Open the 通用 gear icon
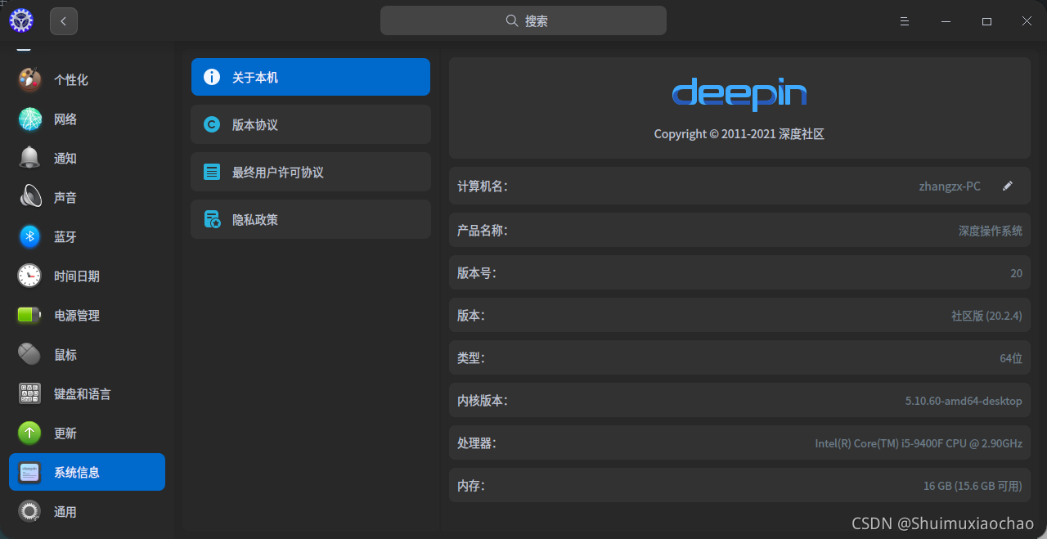This screenshot has height=539, width=1047. tap(30, 512)
